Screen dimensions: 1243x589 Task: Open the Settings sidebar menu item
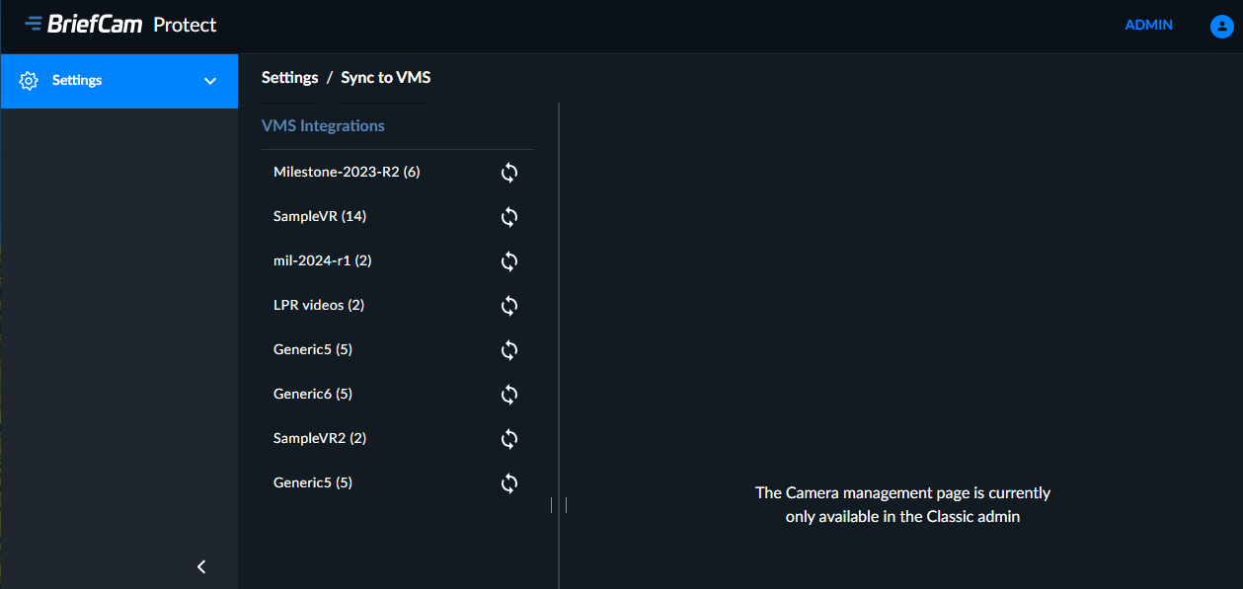point(119,81)
